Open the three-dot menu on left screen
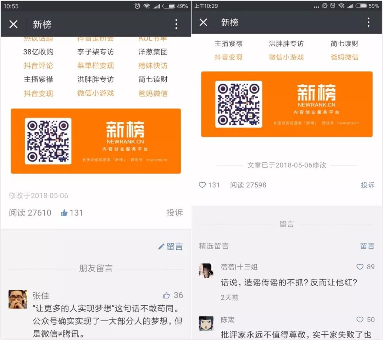The height and width of the screenshot is (340, 383). click(176, 24)
